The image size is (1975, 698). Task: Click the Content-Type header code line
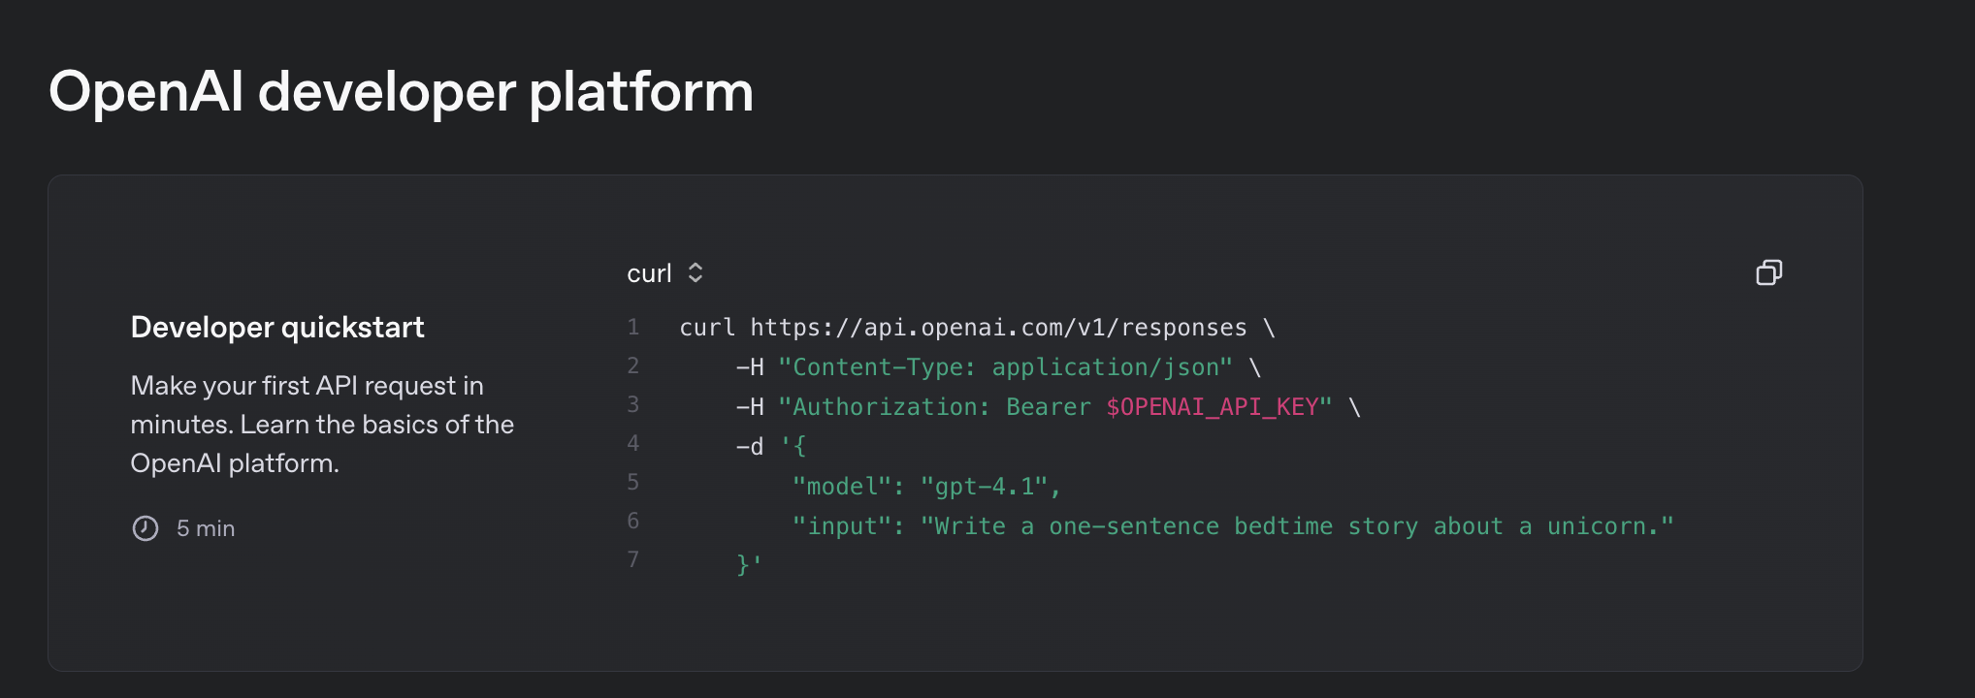click(998, 367)
